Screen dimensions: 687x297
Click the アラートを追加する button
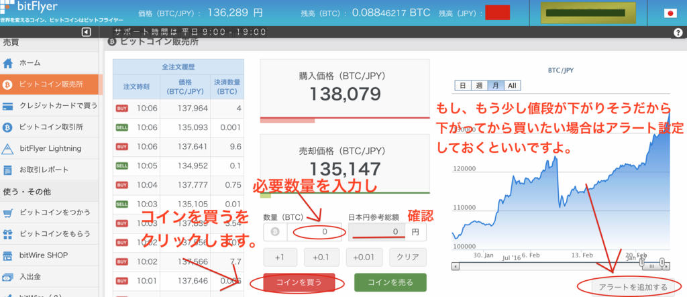coord(633,288)
